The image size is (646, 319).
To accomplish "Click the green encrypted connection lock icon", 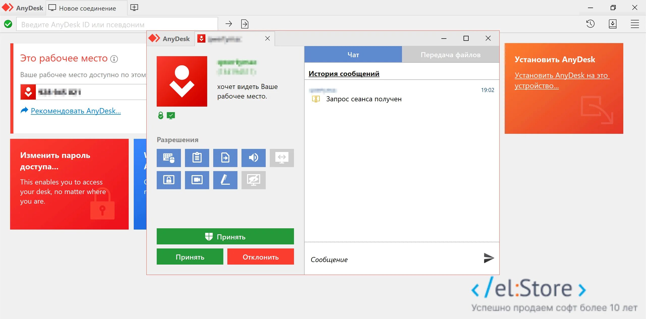I will pos(160,115).
